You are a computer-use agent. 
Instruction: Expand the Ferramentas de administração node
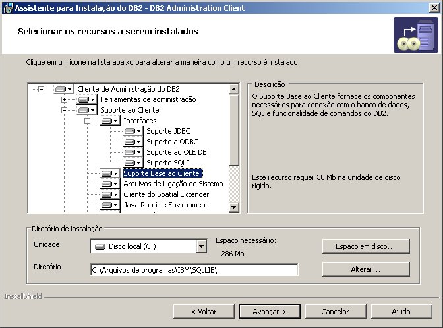pyautogui.click(x=64, y=99)
